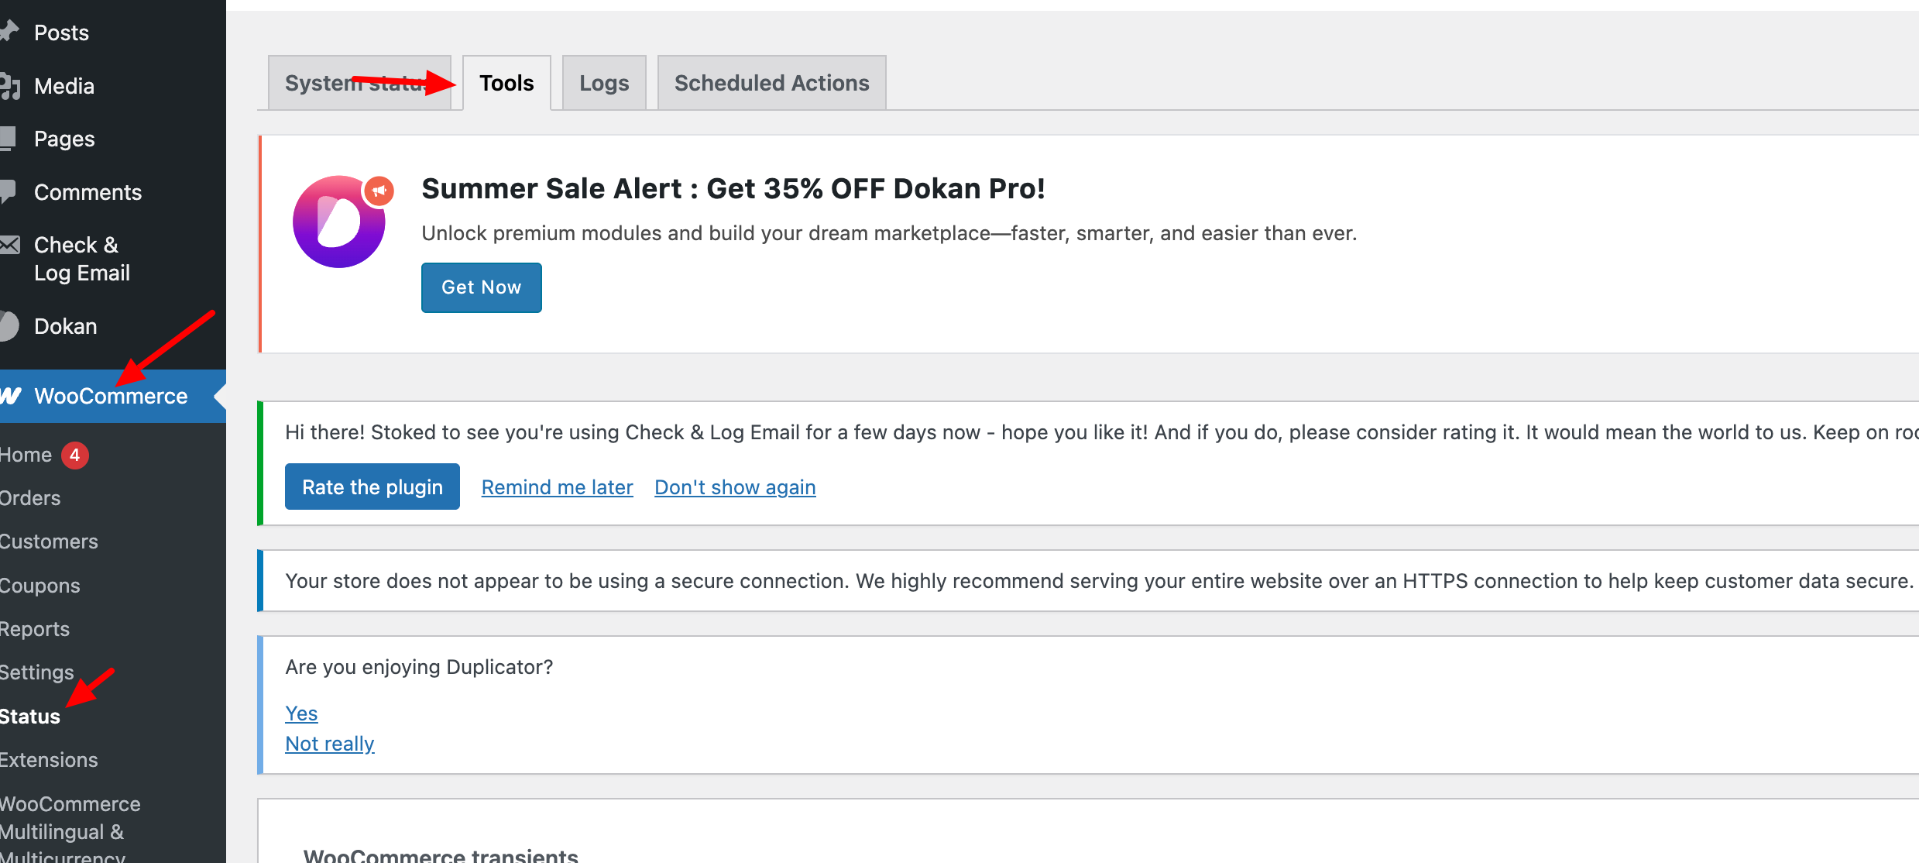Go to WooCommerce Coupons page
Screen dimensions: 1919x863
[x=40, y=586]
